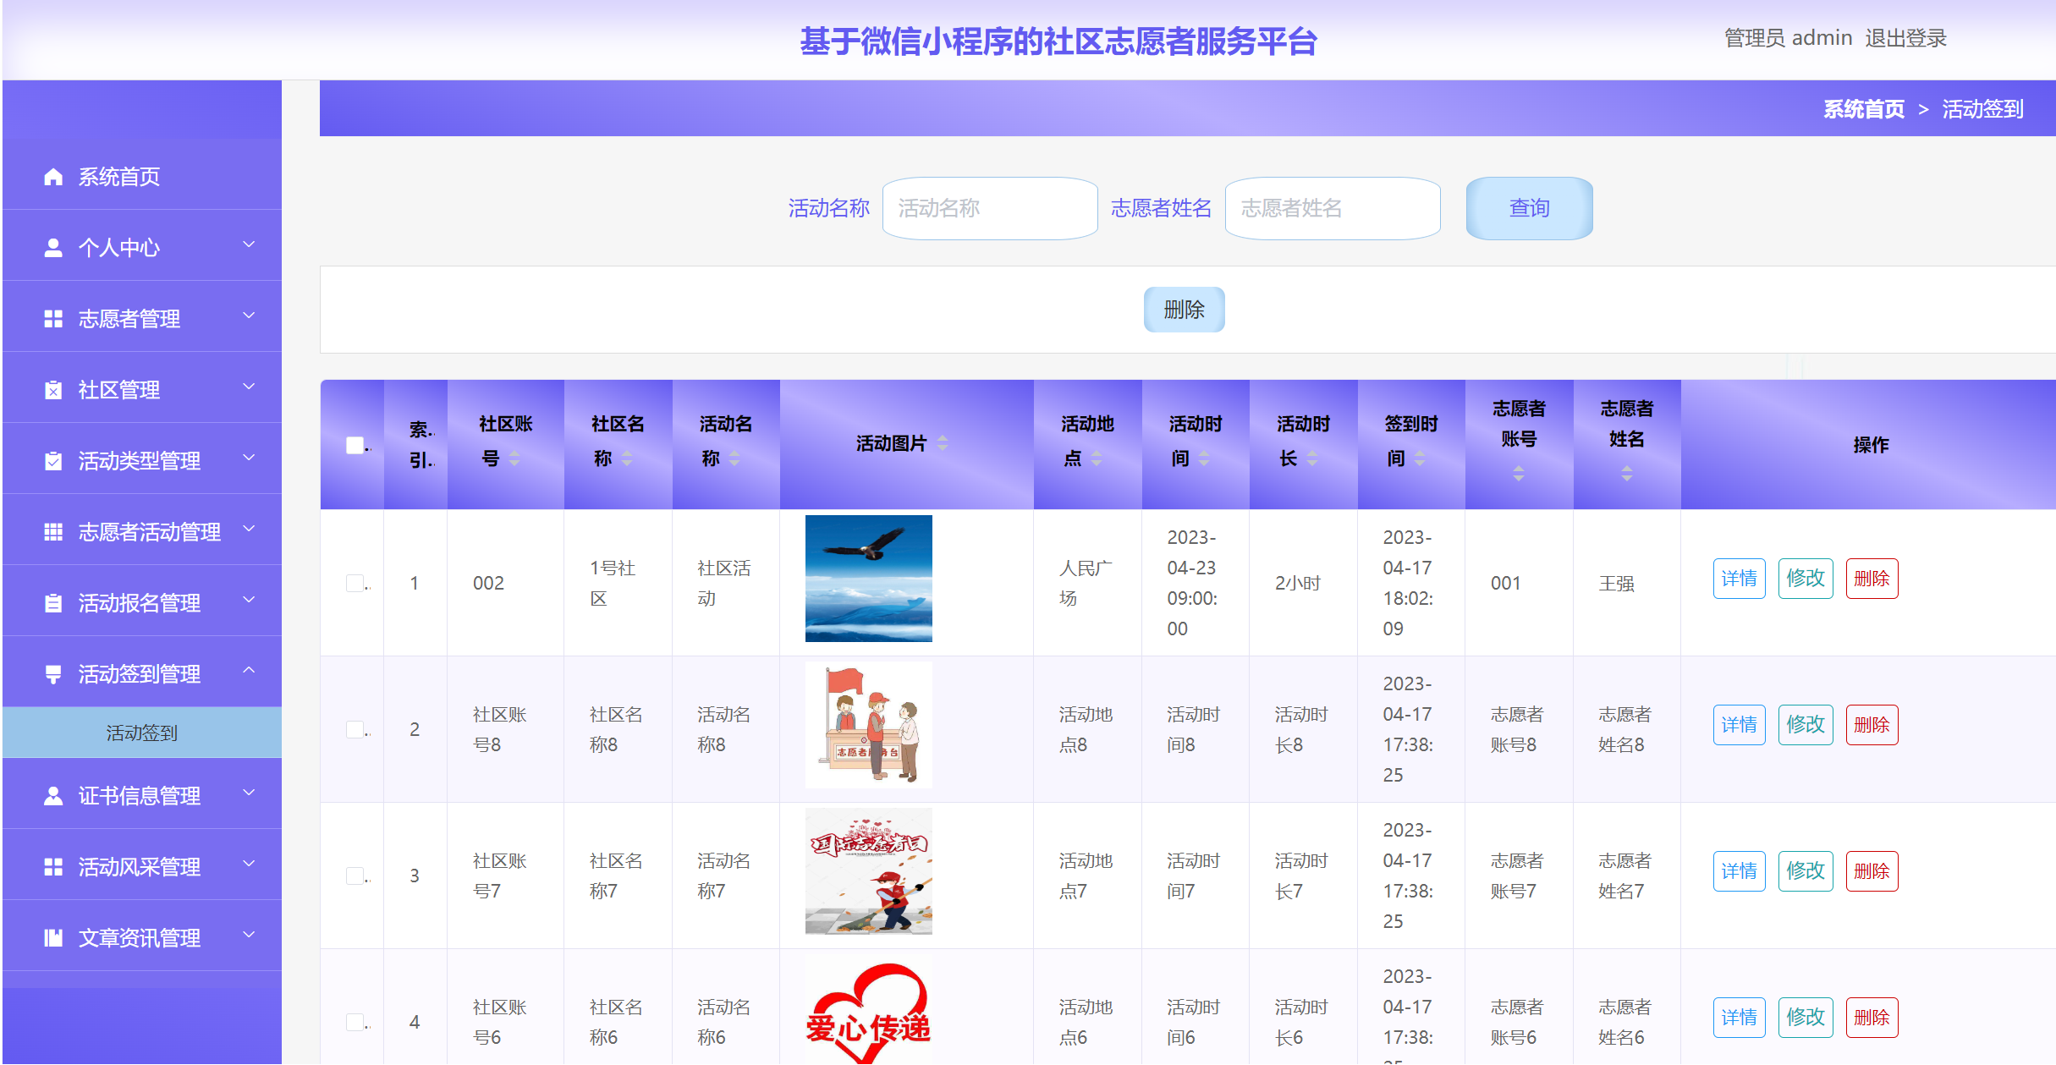
Task: Open the 活动签到 menu item
Action: click(x=140, y=733)
